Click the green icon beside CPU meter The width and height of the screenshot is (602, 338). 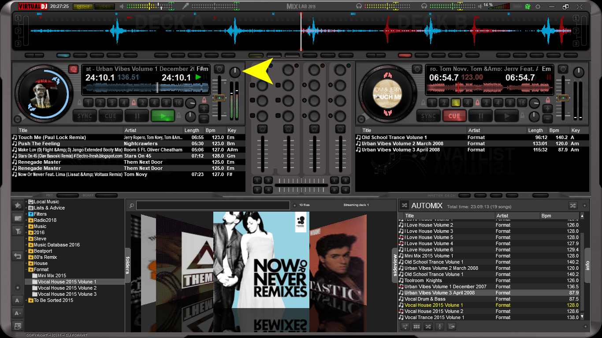[x=528, y=7]
